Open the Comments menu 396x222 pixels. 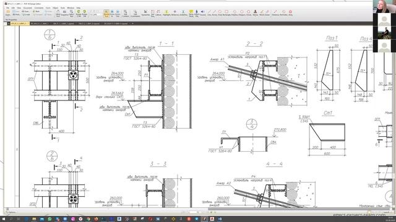pos(38,8)
